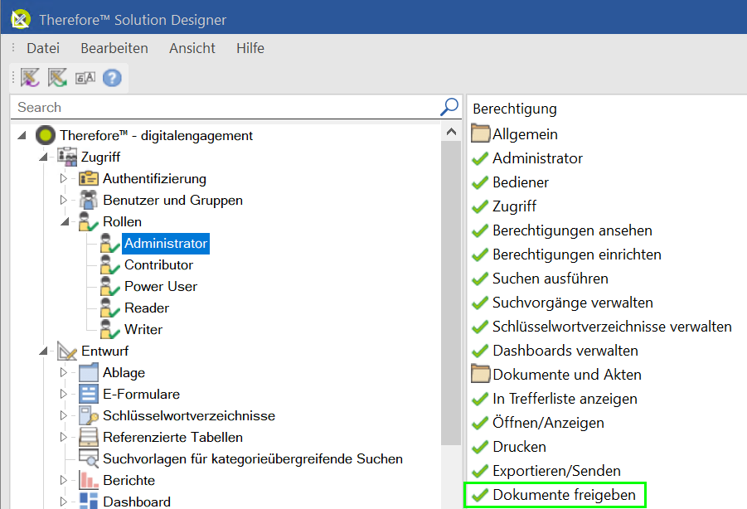Open the Ansicht menu

[192, 48]
